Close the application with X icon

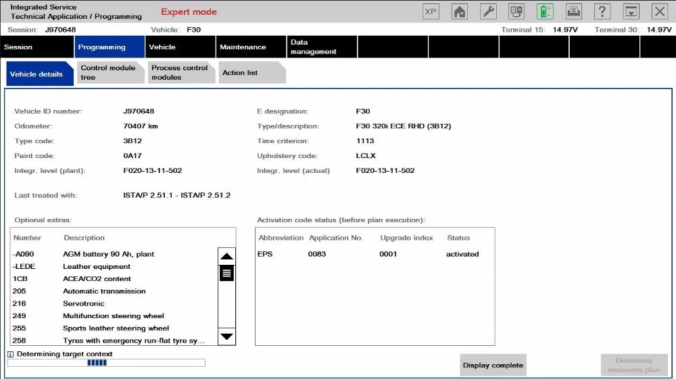point(660,11)
